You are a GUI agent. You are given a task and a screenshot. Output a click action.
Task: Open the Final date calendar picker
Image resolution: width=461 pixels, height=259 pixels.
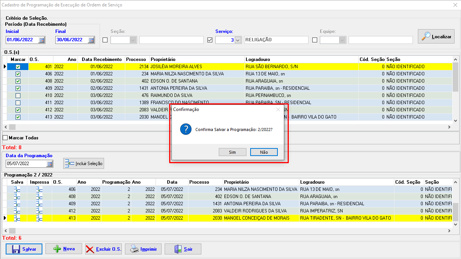click(91, 40)
